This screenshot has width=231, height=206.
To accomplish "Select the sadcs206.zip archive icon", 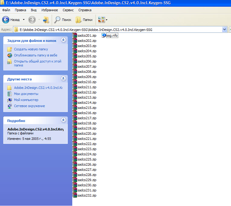I will coord(75,61).
